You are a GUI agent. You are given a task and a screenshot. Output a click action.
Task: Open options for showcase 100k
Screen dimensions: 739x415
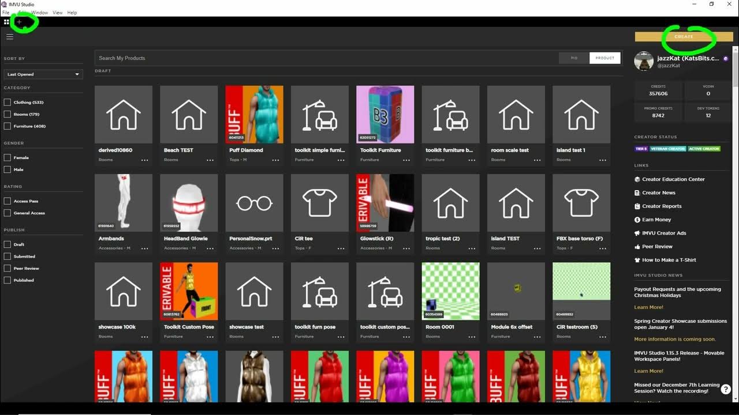(144, 337)
